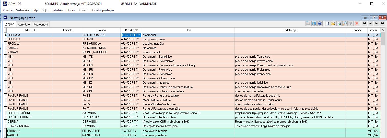Print with the printer toolbar icon
The image size is (387, 138).
[x=339, y=24]
